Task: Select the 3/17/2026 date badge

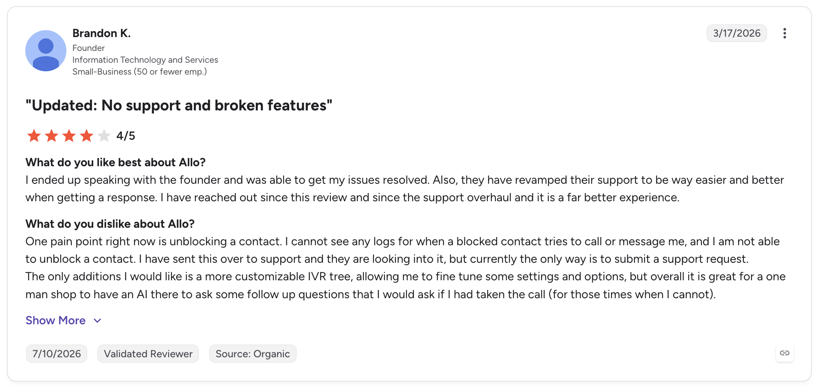Action: [736, 33]
